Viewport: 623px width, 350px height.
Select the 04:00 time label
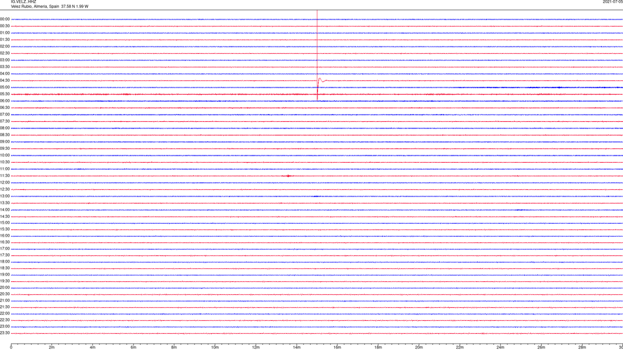pos(5,74)
